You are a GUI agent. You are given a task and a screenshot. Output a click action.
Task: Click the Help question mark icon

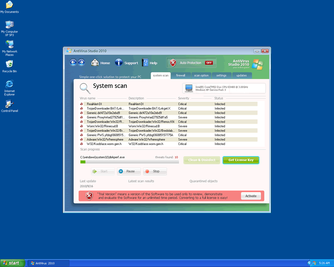click(145, 63)
